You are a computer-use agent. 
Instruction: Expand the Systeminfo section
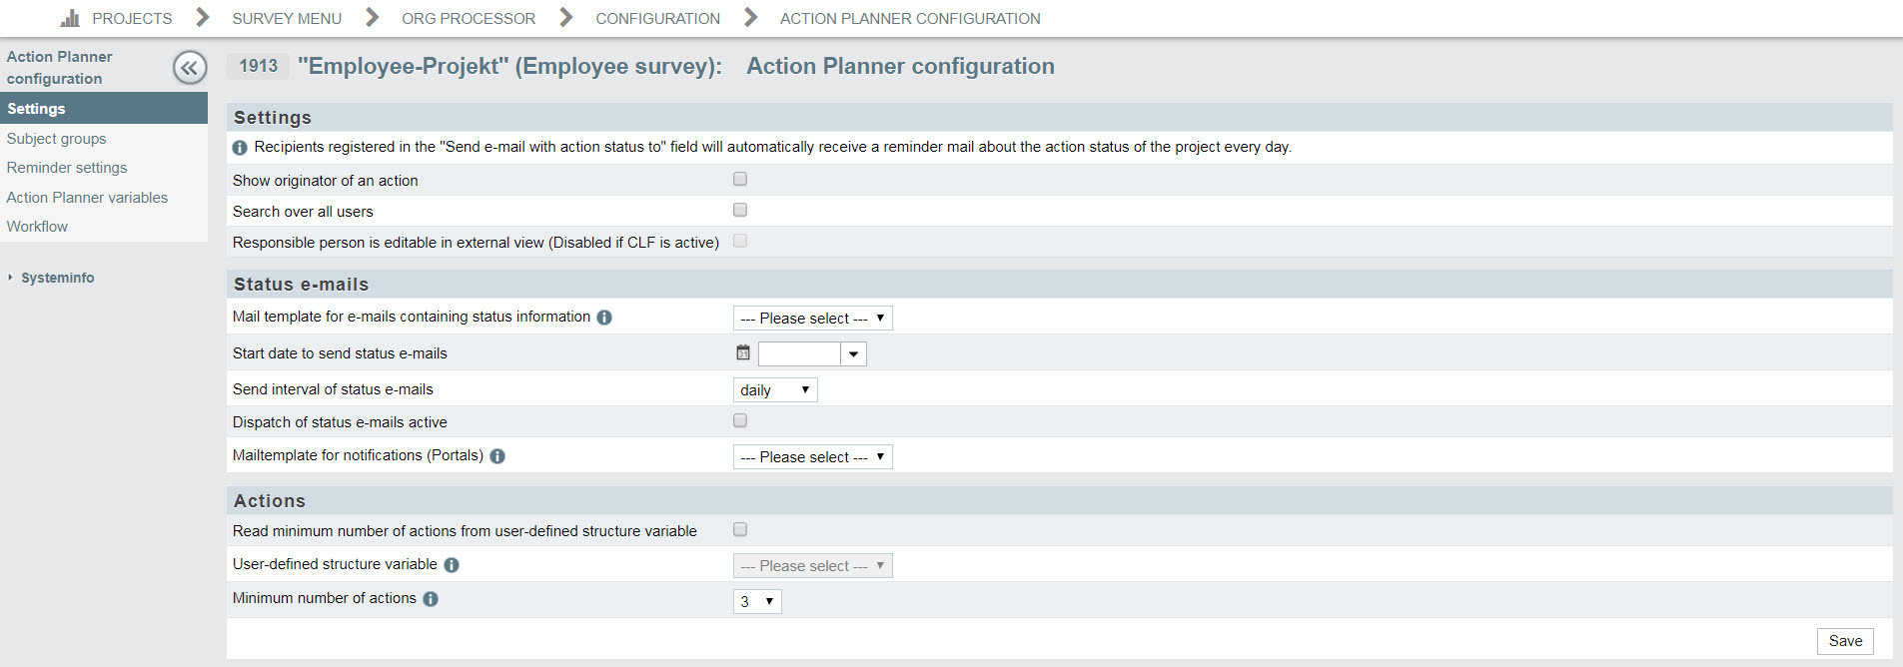tap(57, 278)
